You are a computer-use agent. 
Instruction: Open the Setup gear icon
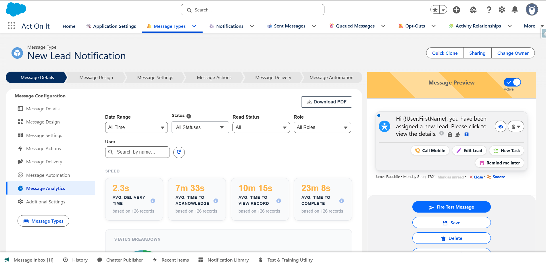pos(502,10)
